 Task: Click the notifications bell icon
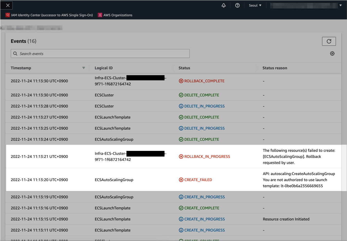pos(224,5)
